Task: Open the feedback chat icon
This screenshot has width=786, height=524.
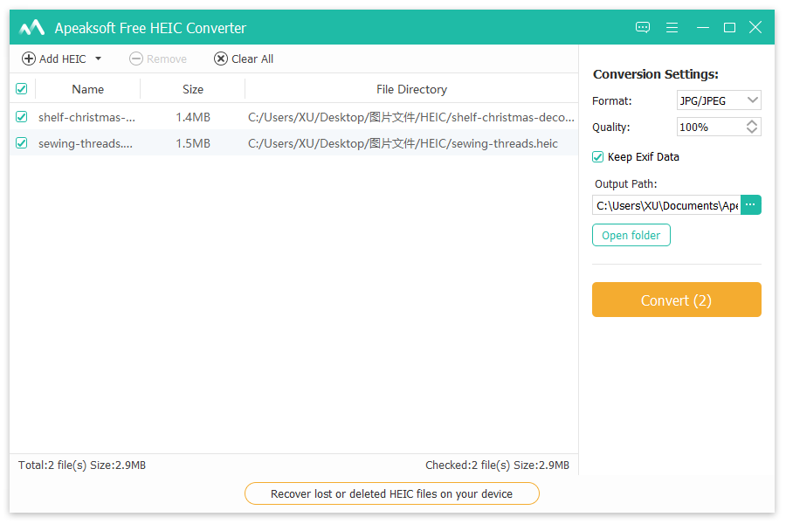Action: [x=643, y=28]
